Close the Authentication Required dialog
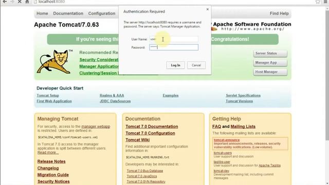This screenshot has width=329, height=185. pos(208,9)
